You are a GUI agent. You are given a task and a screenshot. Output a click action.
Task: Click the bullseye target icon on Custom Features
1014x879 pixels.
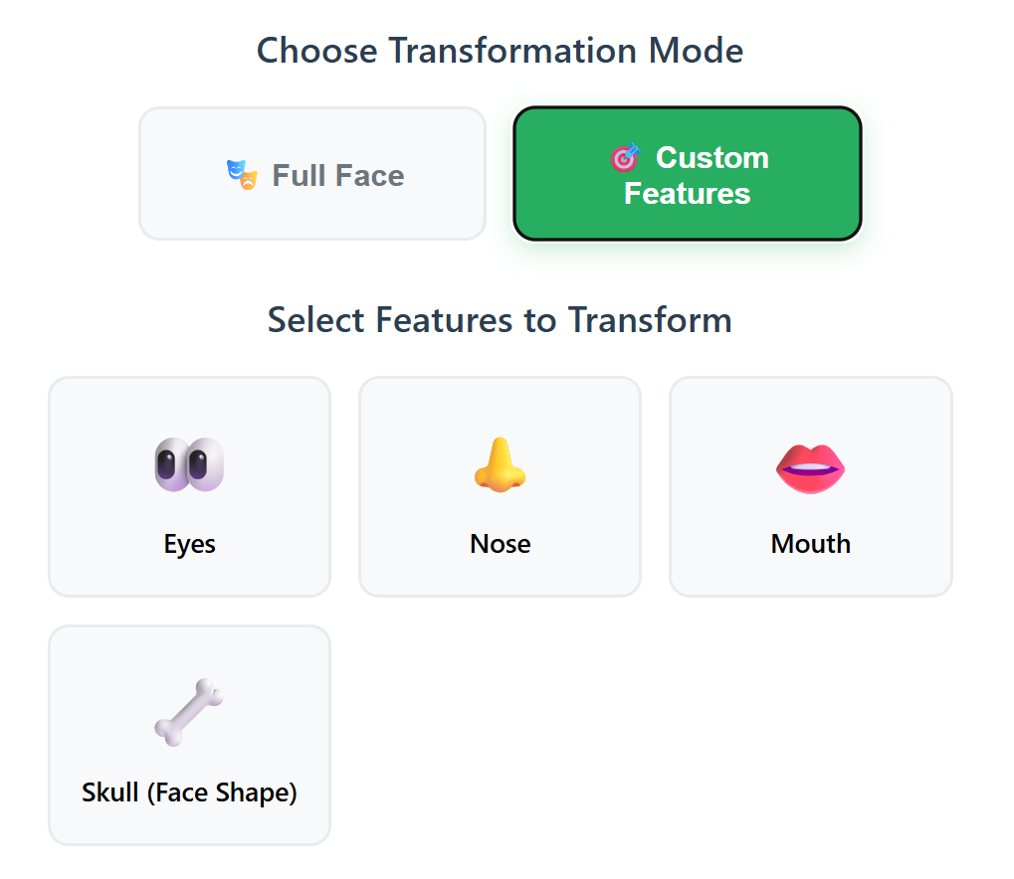click(625, 158)
